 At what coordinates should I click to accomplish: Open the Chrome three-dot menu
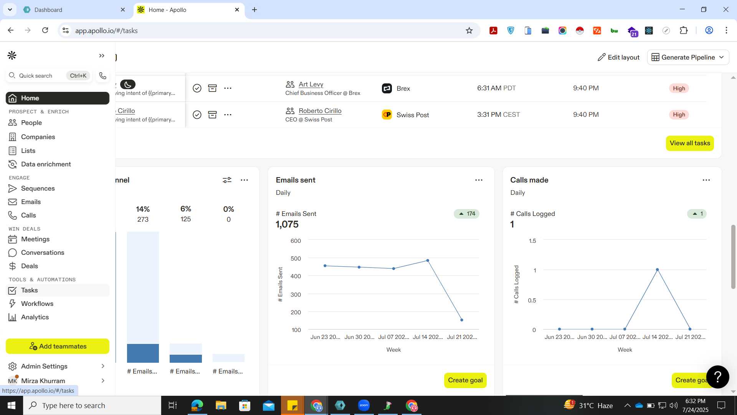pyautogui.click(x=726, y=30)
